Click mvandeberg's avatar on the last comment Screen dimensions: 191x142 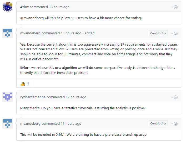[x=7, y=123]
